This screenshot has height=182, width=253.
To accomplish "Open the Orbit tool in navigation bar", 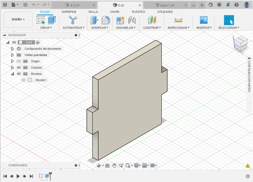I will click(x=99, y=166).
